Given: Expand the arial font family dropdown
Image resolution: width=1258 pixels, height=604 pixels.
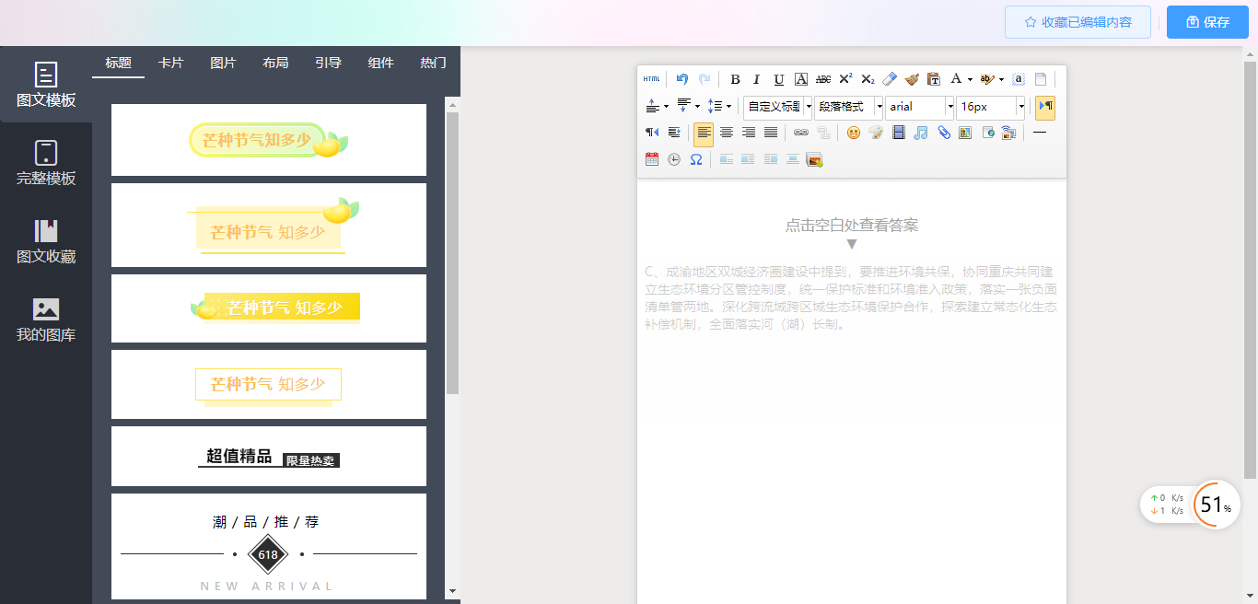Looking at the screenshot, I should tap(949, 107).
